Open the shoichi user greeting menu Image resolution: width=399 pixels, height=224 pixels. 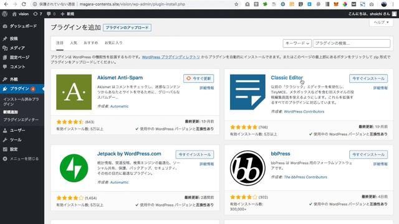(372, 14)
